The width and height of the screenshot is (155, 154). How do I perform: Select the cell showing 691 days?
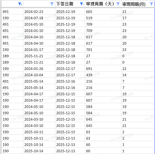103,69
